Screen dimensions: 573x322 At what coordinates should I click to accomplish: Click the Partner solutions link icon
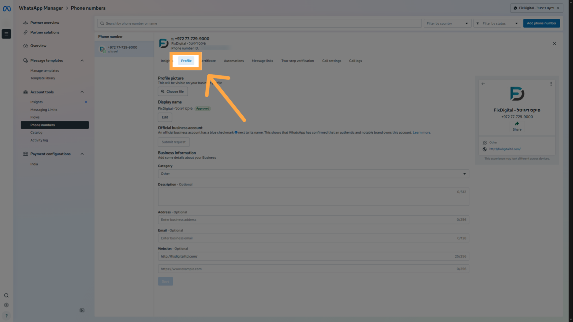pyautogui.click(x=26, y=32)
